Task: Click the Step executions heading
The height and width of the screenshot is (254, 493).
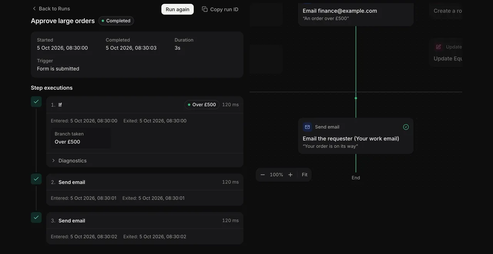Action: point(52,88)
